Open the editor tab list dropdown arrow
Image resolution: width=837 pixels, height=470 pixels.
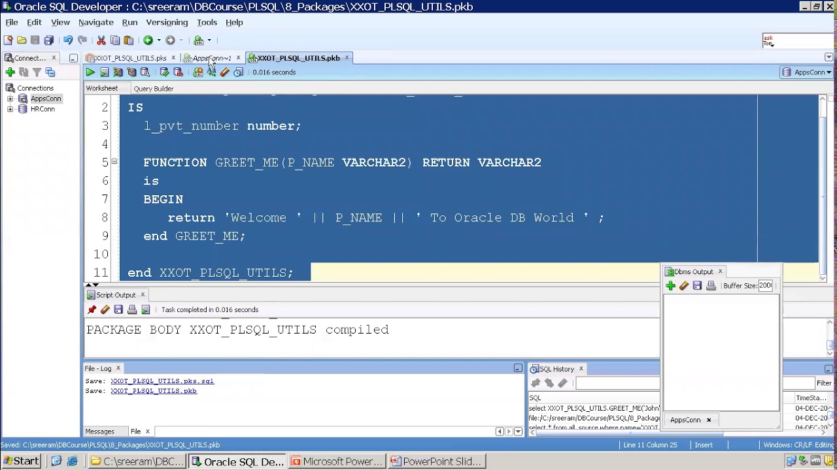(x=828, y=57)
